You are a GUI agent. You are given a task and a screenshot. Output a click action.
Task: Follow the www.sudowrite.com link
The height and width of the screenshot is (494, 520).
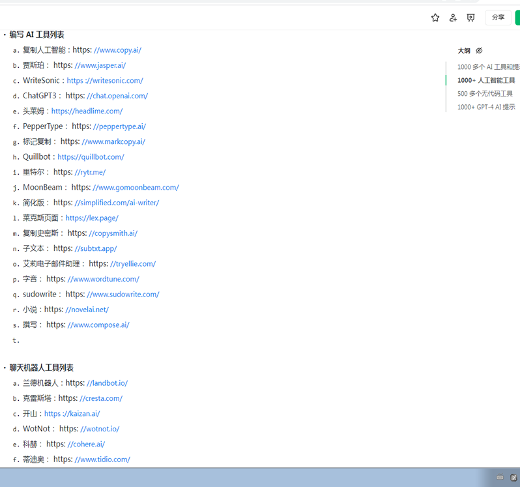click(123, 295)
